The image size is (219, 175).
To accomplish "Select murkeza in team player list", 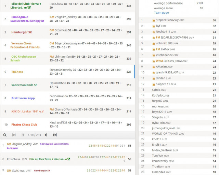I will 158,106.
